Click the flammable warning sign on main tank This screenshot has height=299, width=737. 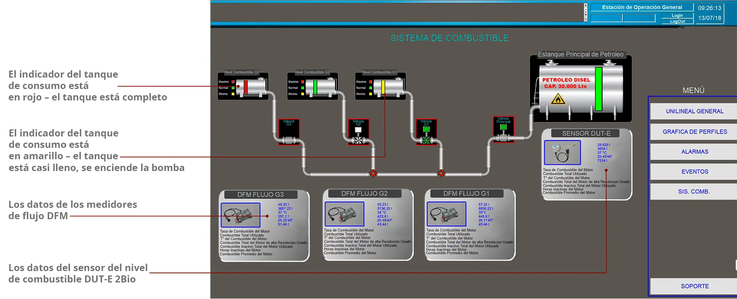(x=558, y=99)
